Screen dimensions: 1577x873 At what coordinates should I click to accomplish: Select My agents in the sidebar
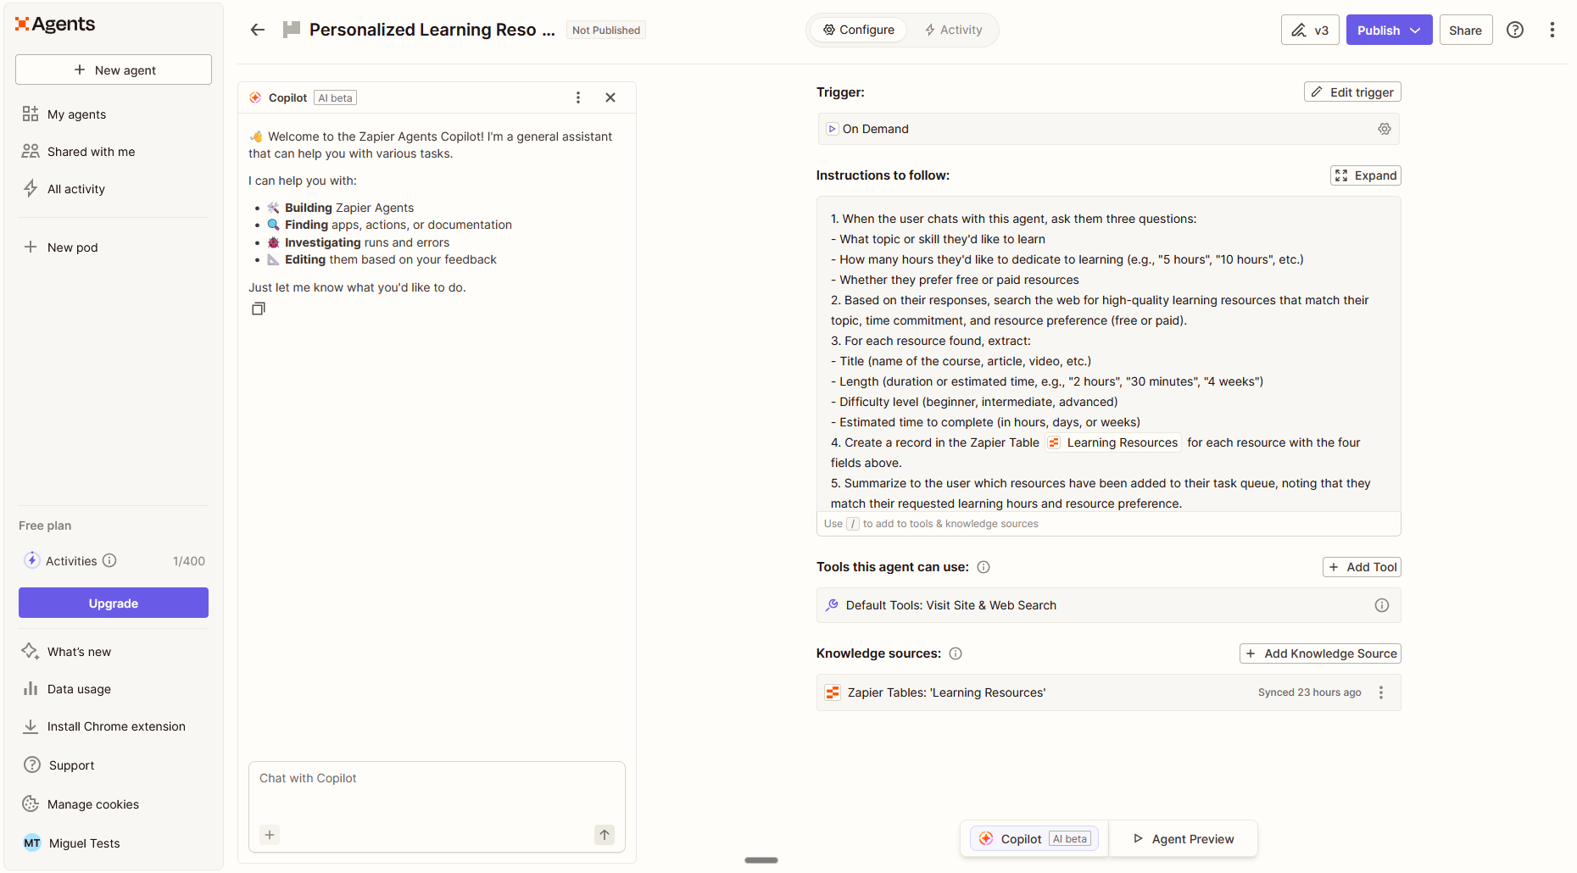[x=76, y=114]
